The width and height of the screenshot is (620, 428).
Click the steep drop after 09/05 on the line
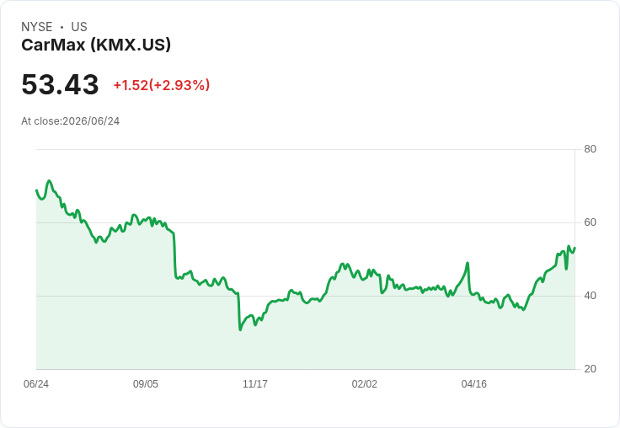pos(174,255)
